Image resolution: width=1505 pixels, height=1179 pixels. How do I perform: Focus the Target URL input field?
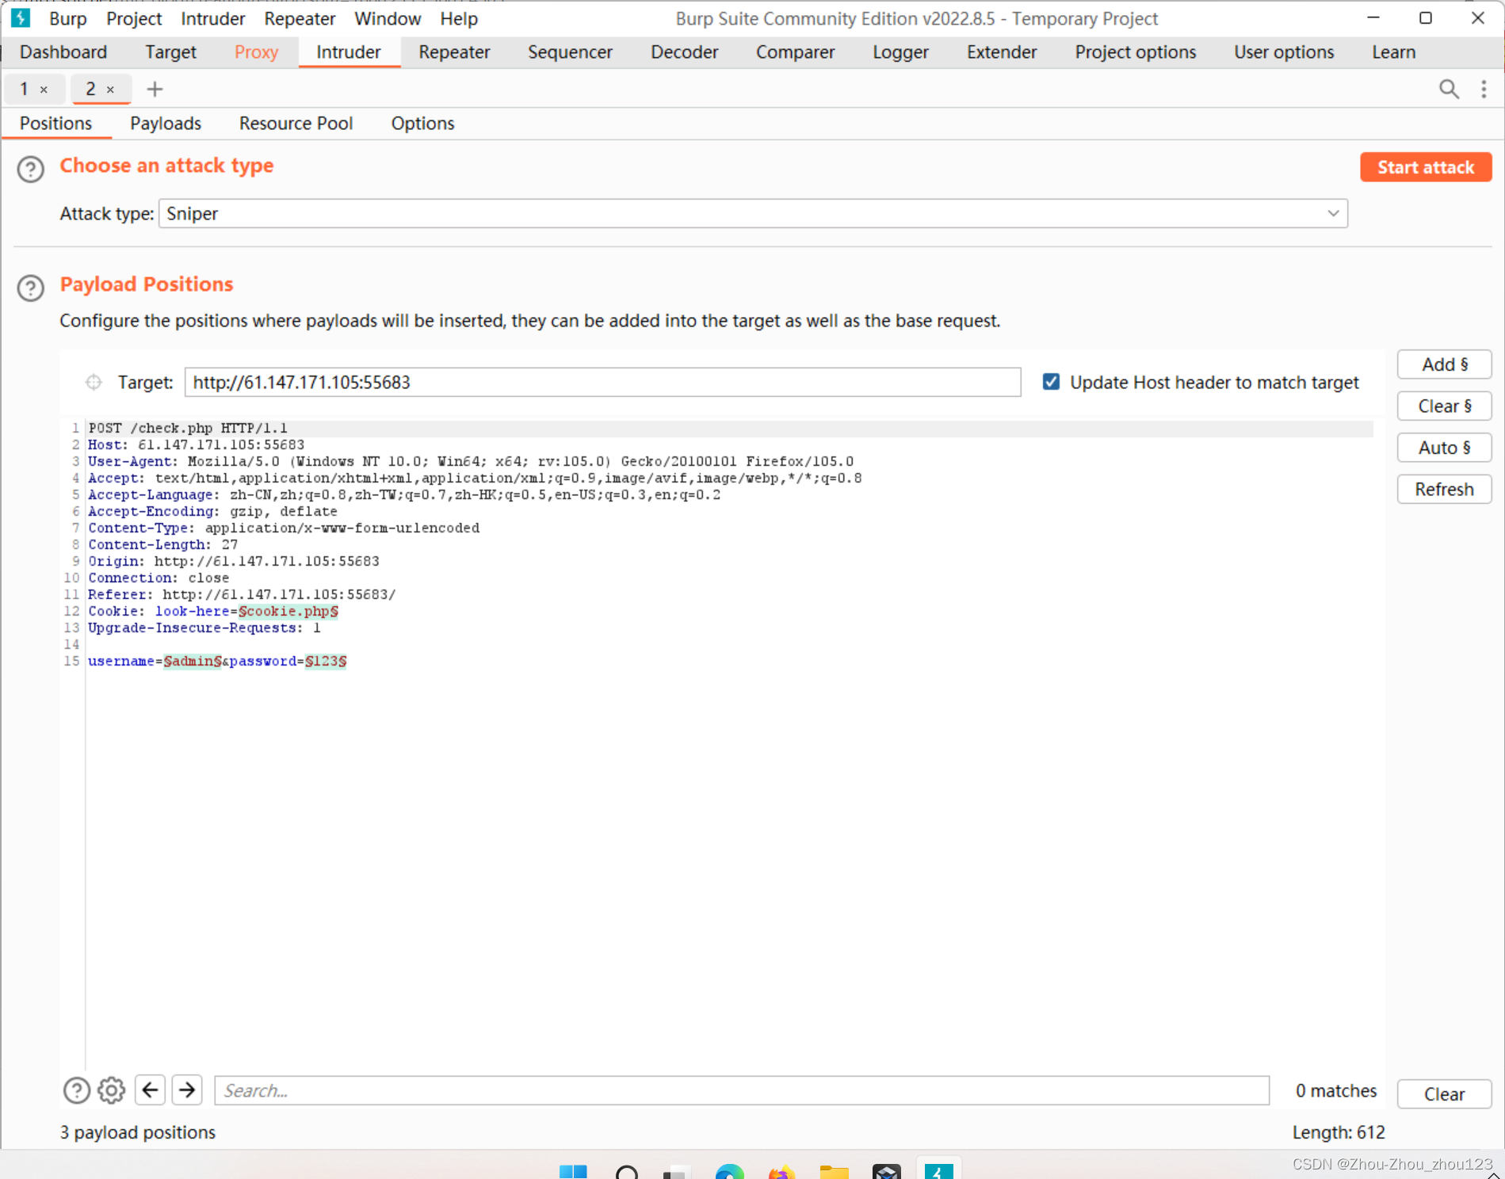pos(602,382)
